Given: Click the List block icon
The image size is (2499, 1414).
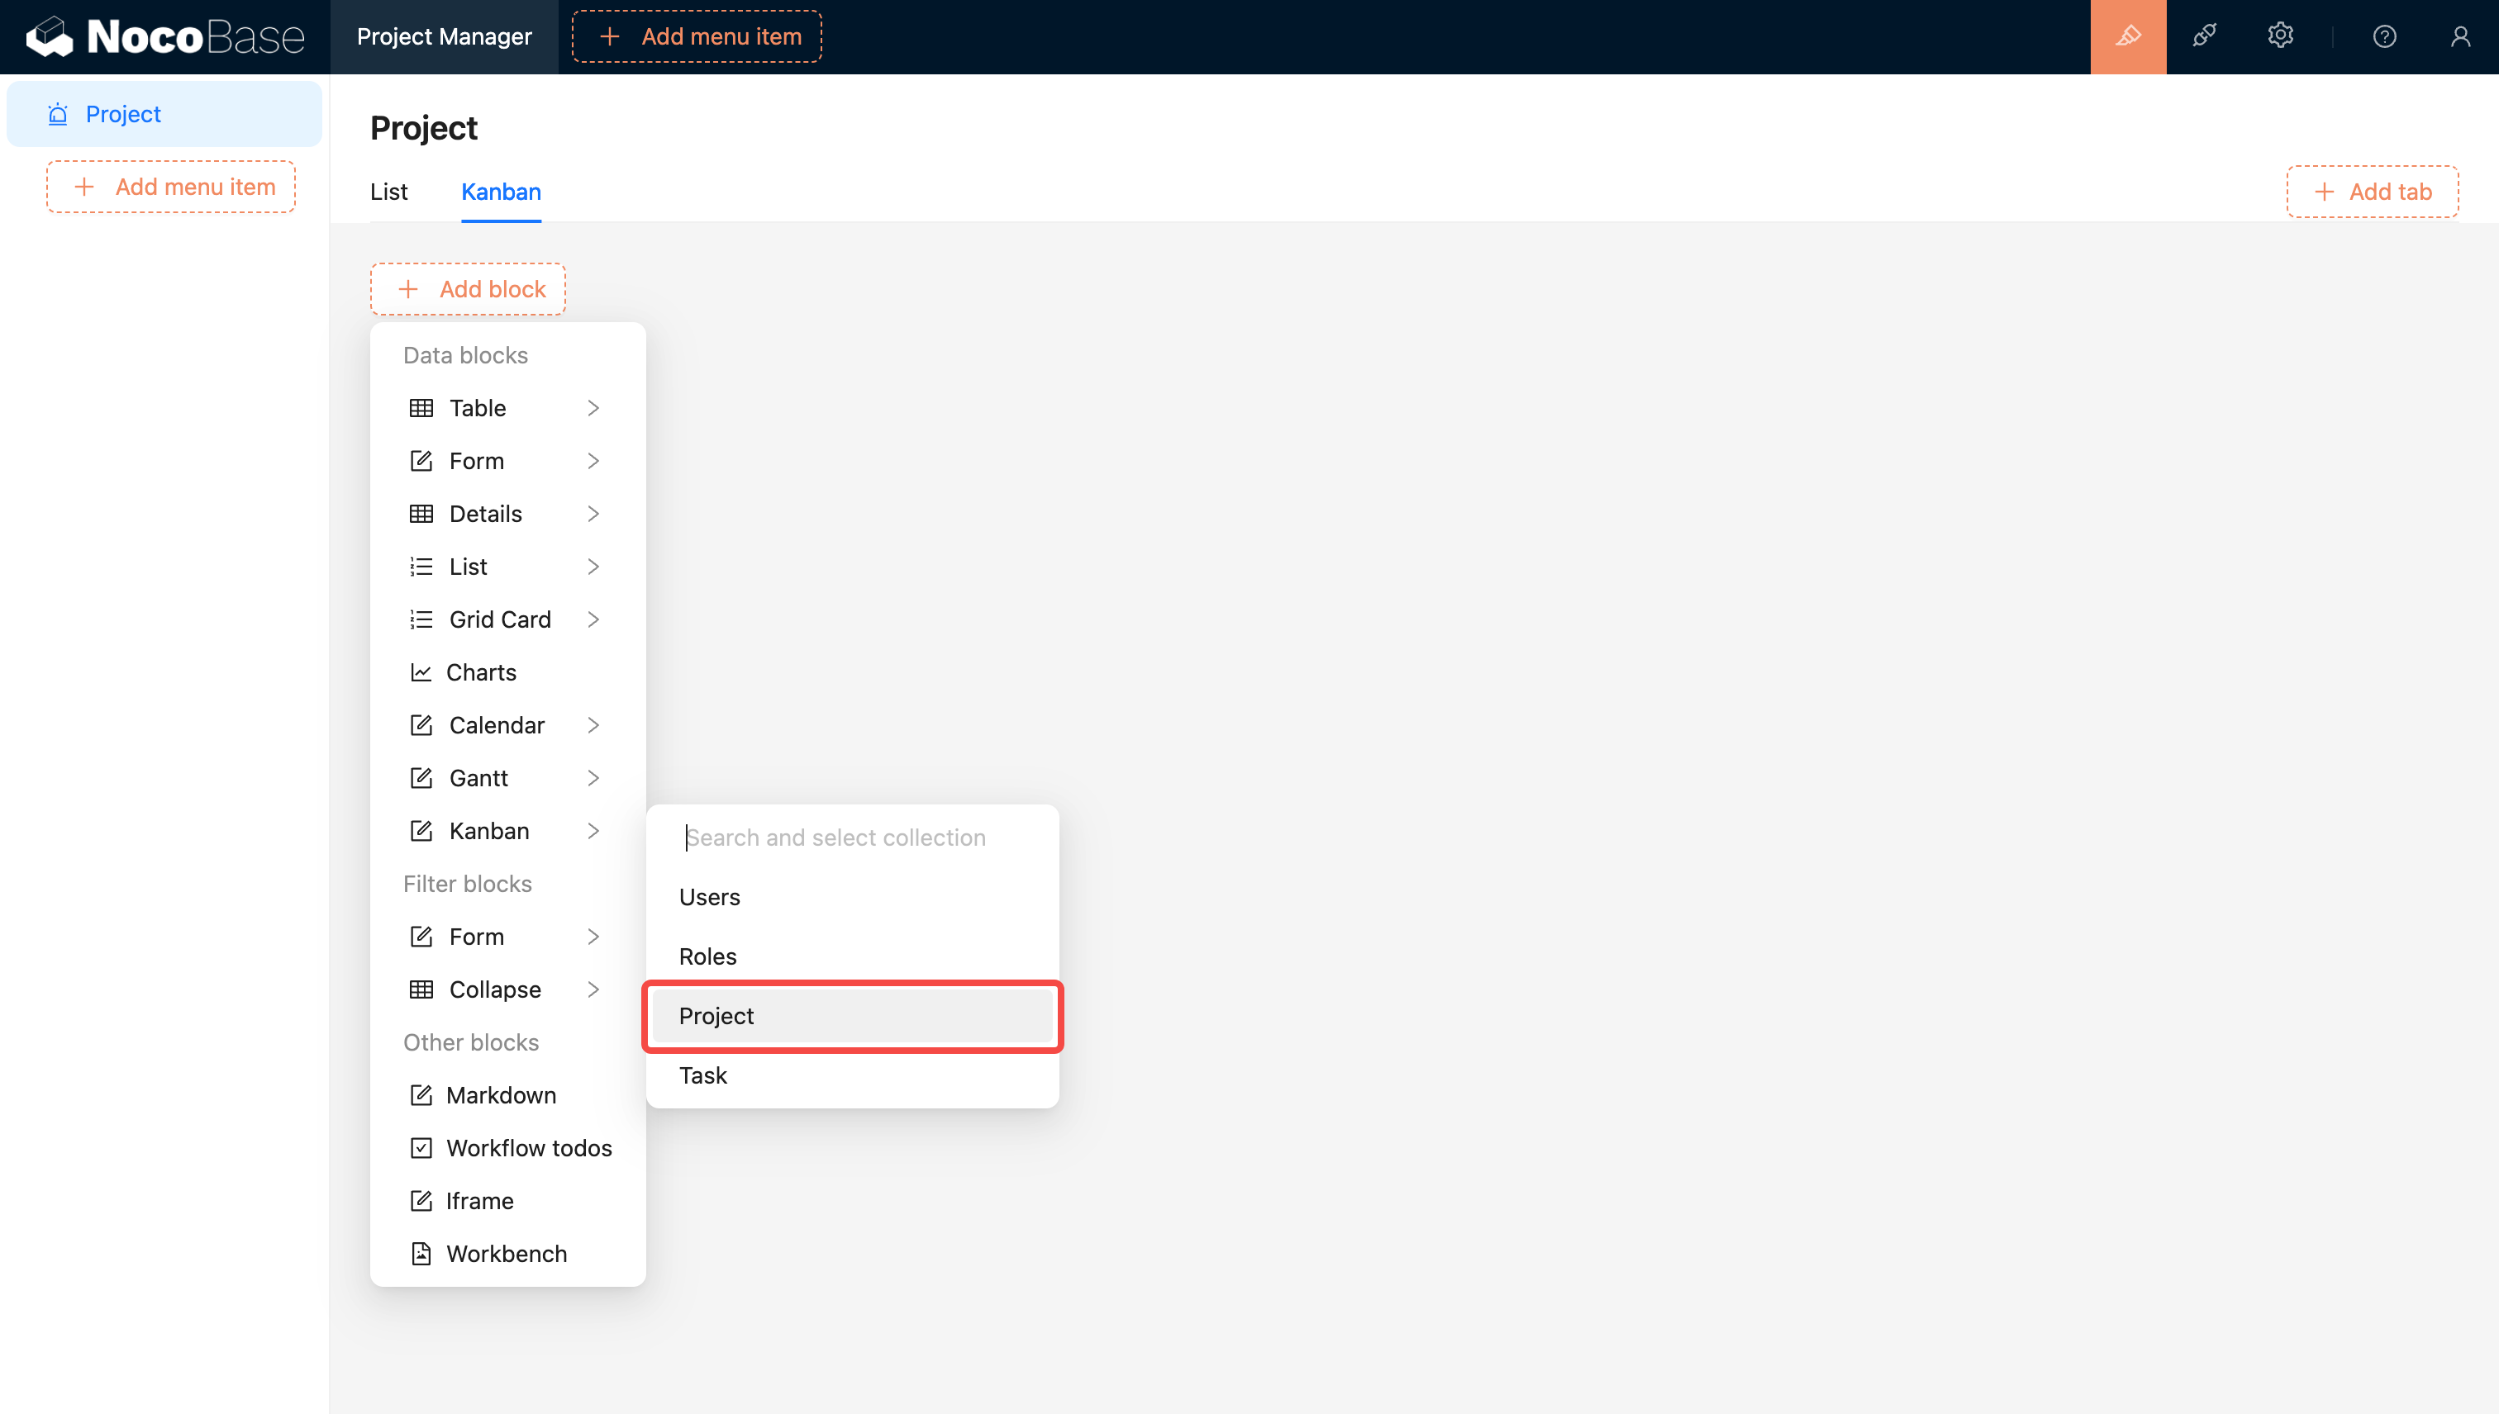Looking at the screenshot, I should pos(421,567).
